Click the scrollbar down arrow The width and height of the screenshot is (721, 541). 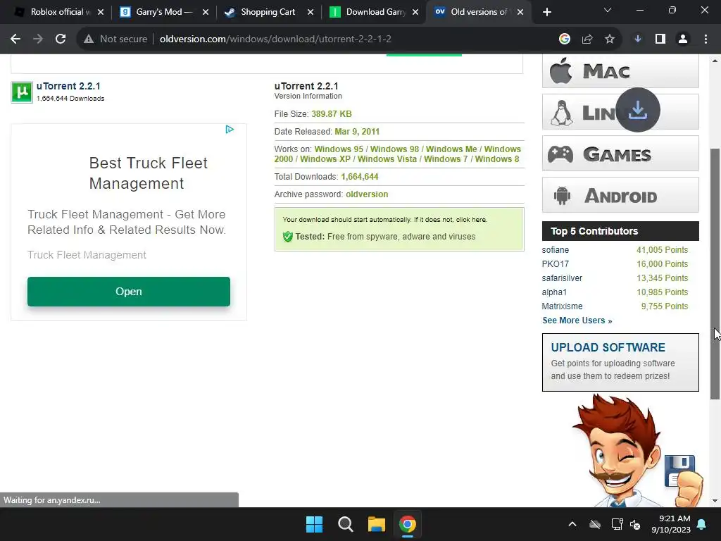pos(715,501)
